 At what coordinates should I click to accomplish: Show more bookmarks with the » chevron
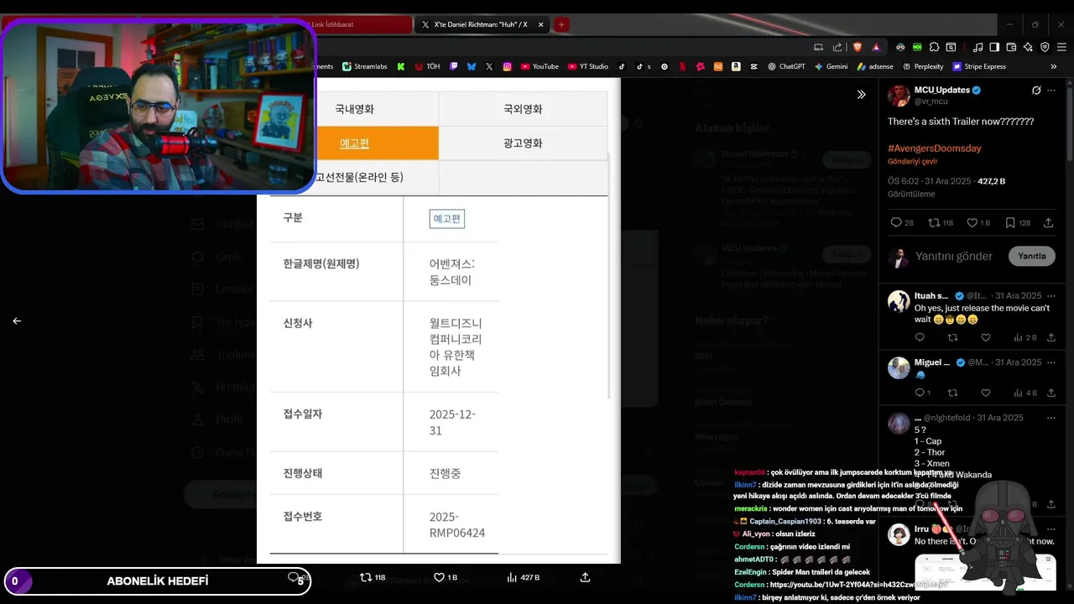click(1054, 66)
